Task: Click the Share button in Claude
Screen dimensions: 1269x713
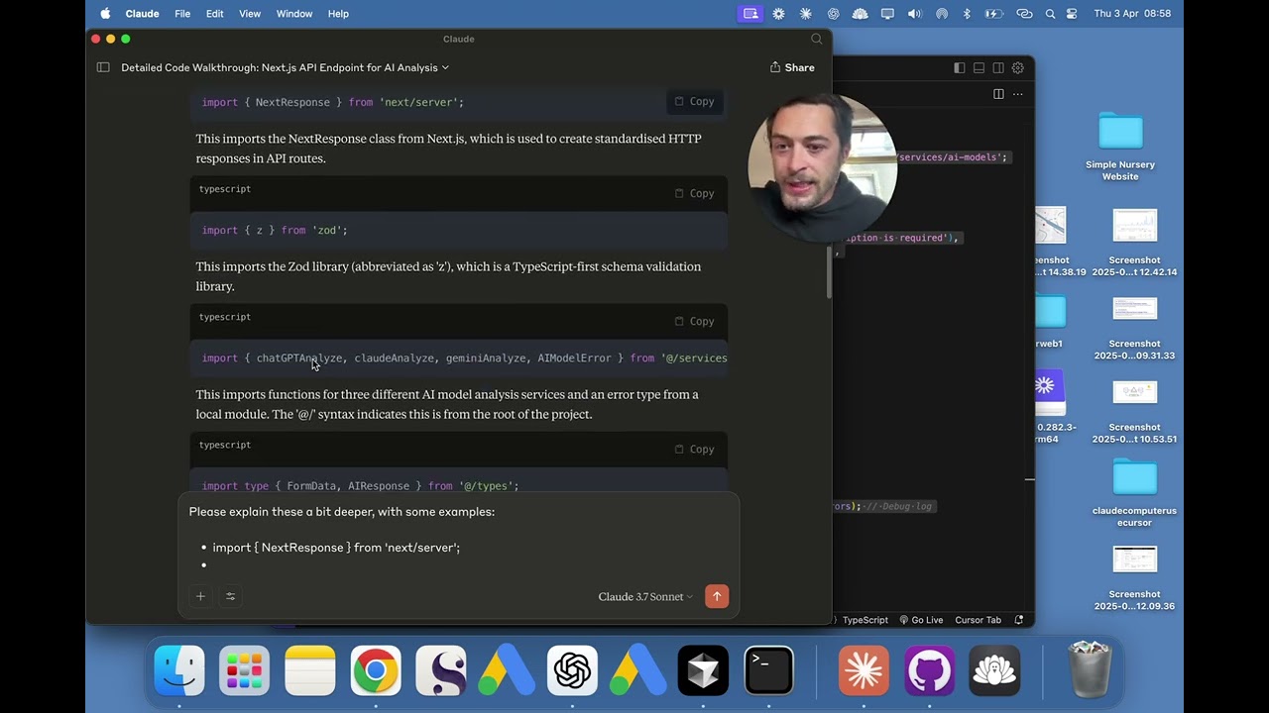Action: pyautogui.click(x=792, y=67)
